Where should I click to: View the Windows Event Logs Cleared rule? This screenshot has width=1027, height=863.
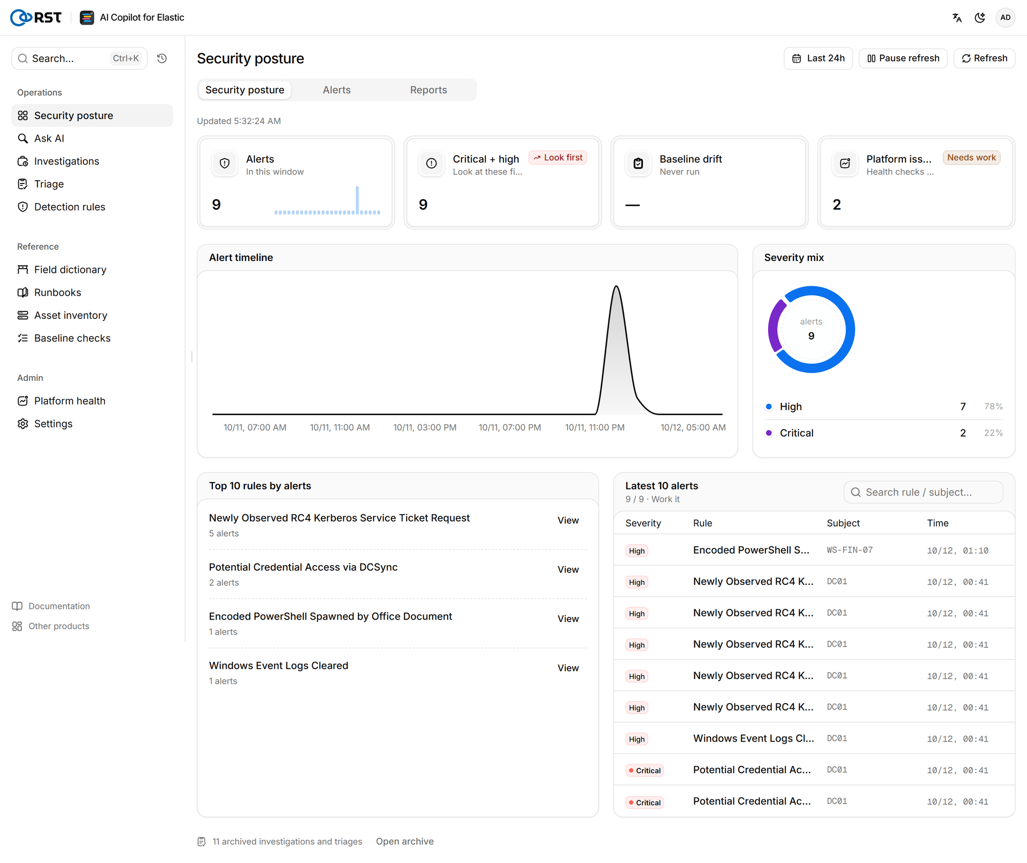(568, 668)
